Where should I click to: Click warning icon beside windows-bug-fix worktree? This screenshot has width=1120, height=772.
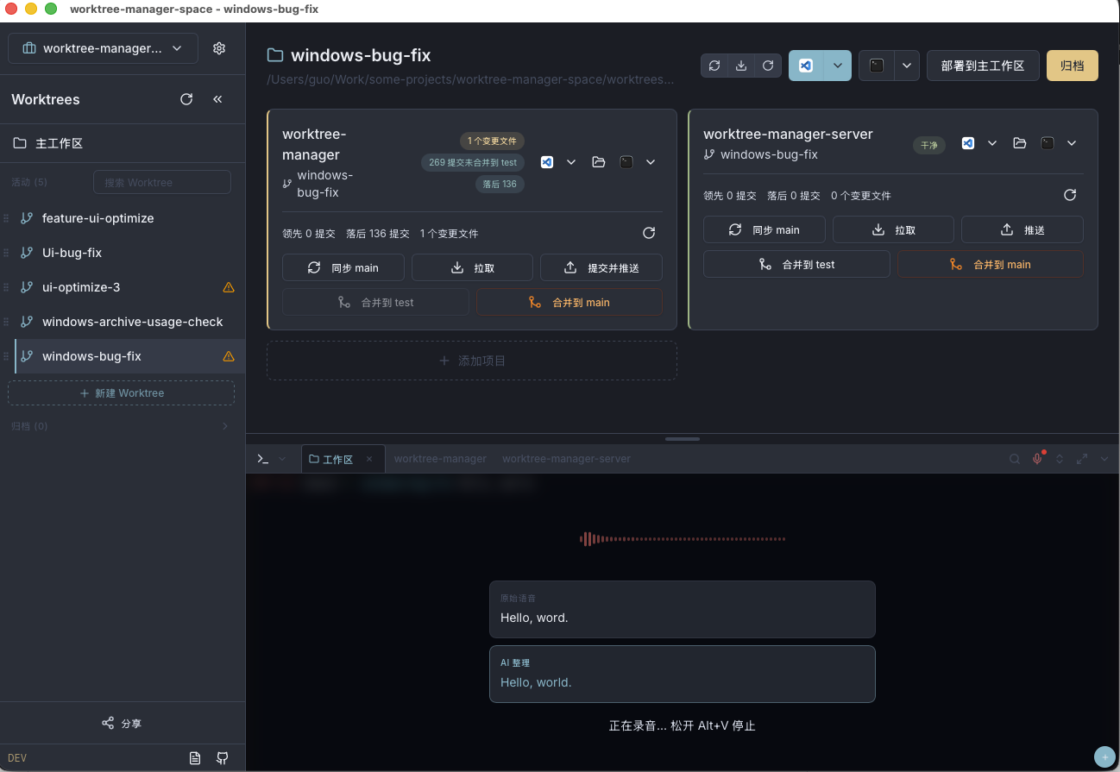[229, 356]
